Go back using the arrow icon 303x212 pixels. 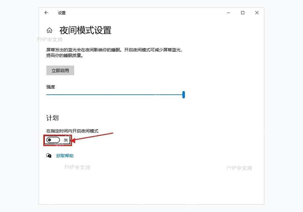click(46, 13)
